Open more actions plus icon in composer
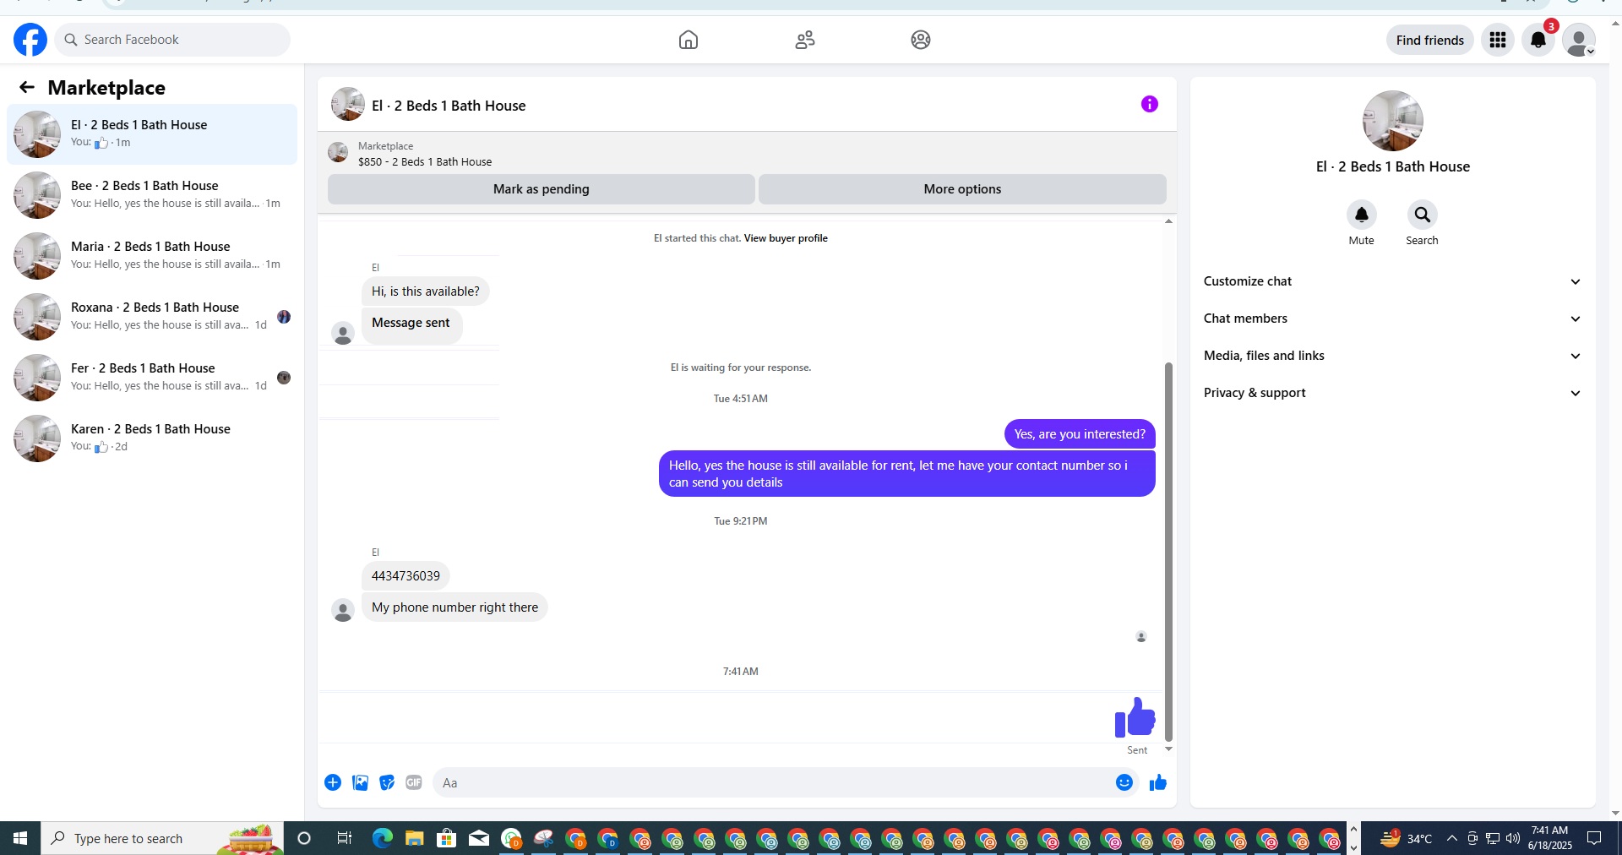 (x=333, y=782)
